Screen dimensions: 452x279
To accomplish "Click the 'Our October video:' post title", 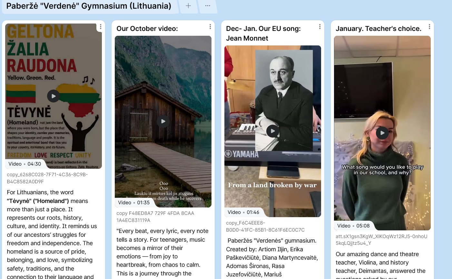I will tap(147, 29).
